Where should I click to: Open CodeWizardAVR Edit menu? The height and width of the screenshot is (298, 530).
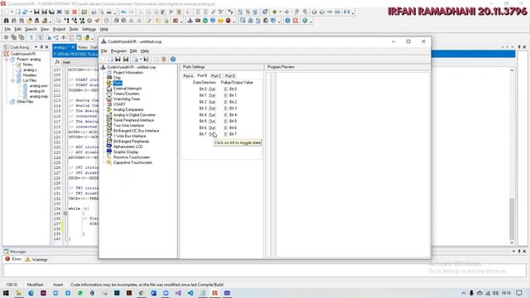133,51
